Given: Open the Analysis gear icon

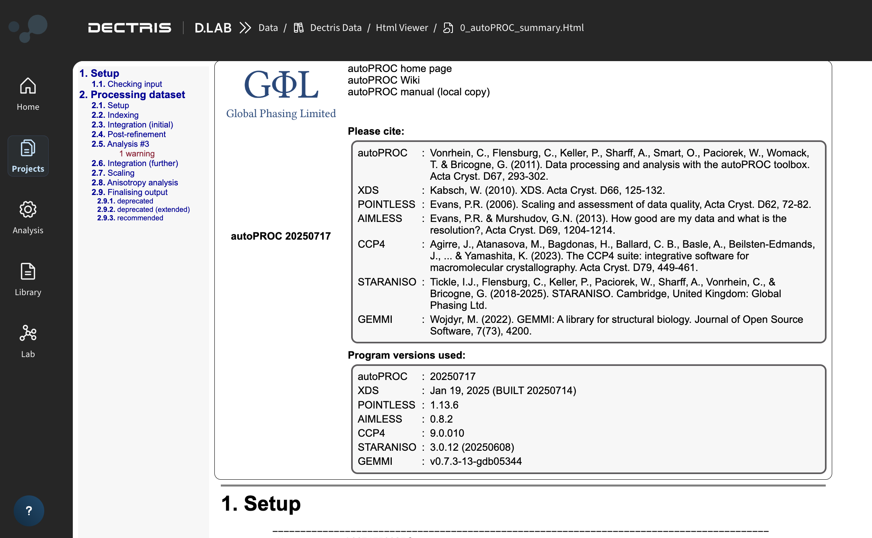Looking at the screenshot, I should 28,209.
